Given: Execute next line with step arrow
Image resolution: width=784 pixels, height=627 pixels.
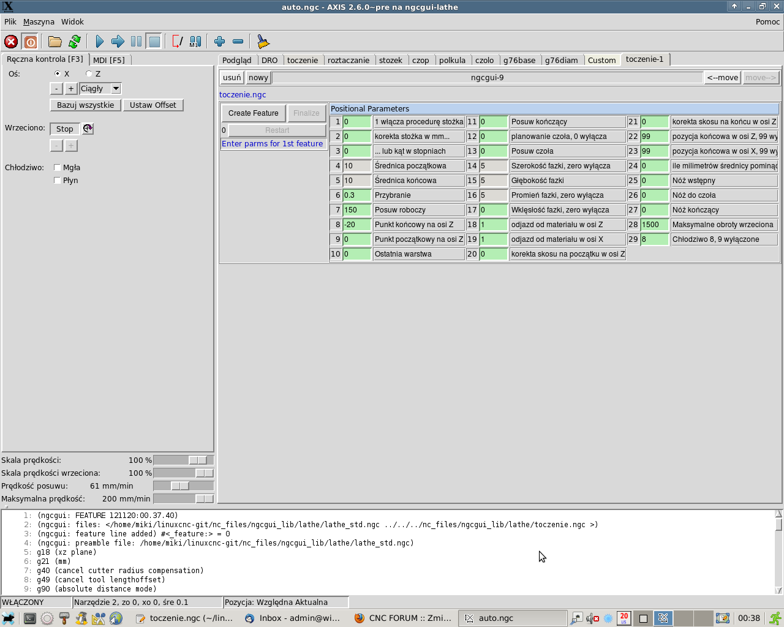Looking at the screenshot, I should 118,42.
